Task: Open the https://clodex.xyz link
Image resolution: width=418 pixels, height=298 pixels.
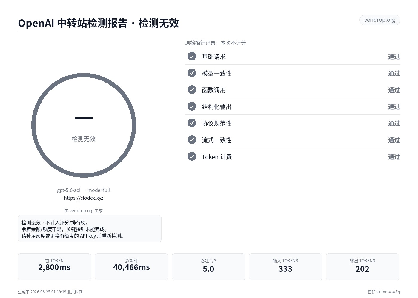Action: (x=84, y=198)
